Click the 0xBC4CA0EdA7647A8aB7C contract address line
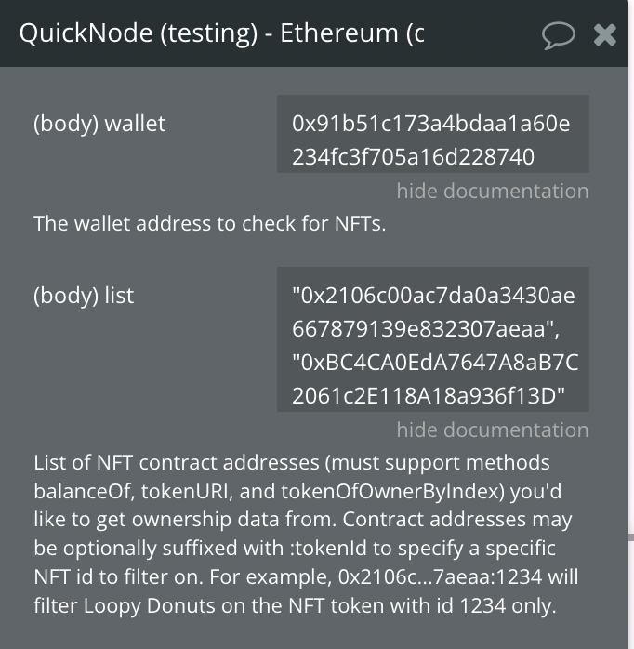 [435, 363]
